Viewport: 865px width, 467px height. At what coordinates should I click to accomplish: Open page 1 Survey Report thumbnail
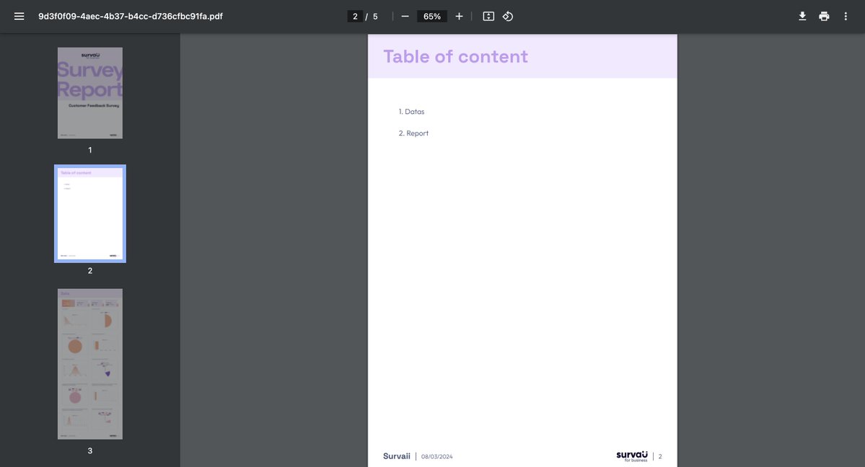(x=90, y=93)
